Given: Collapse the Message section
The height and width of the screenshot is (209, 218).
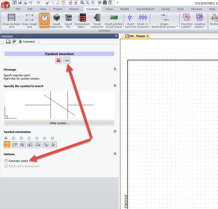Looking at the screenshot, I should point(115,69).
